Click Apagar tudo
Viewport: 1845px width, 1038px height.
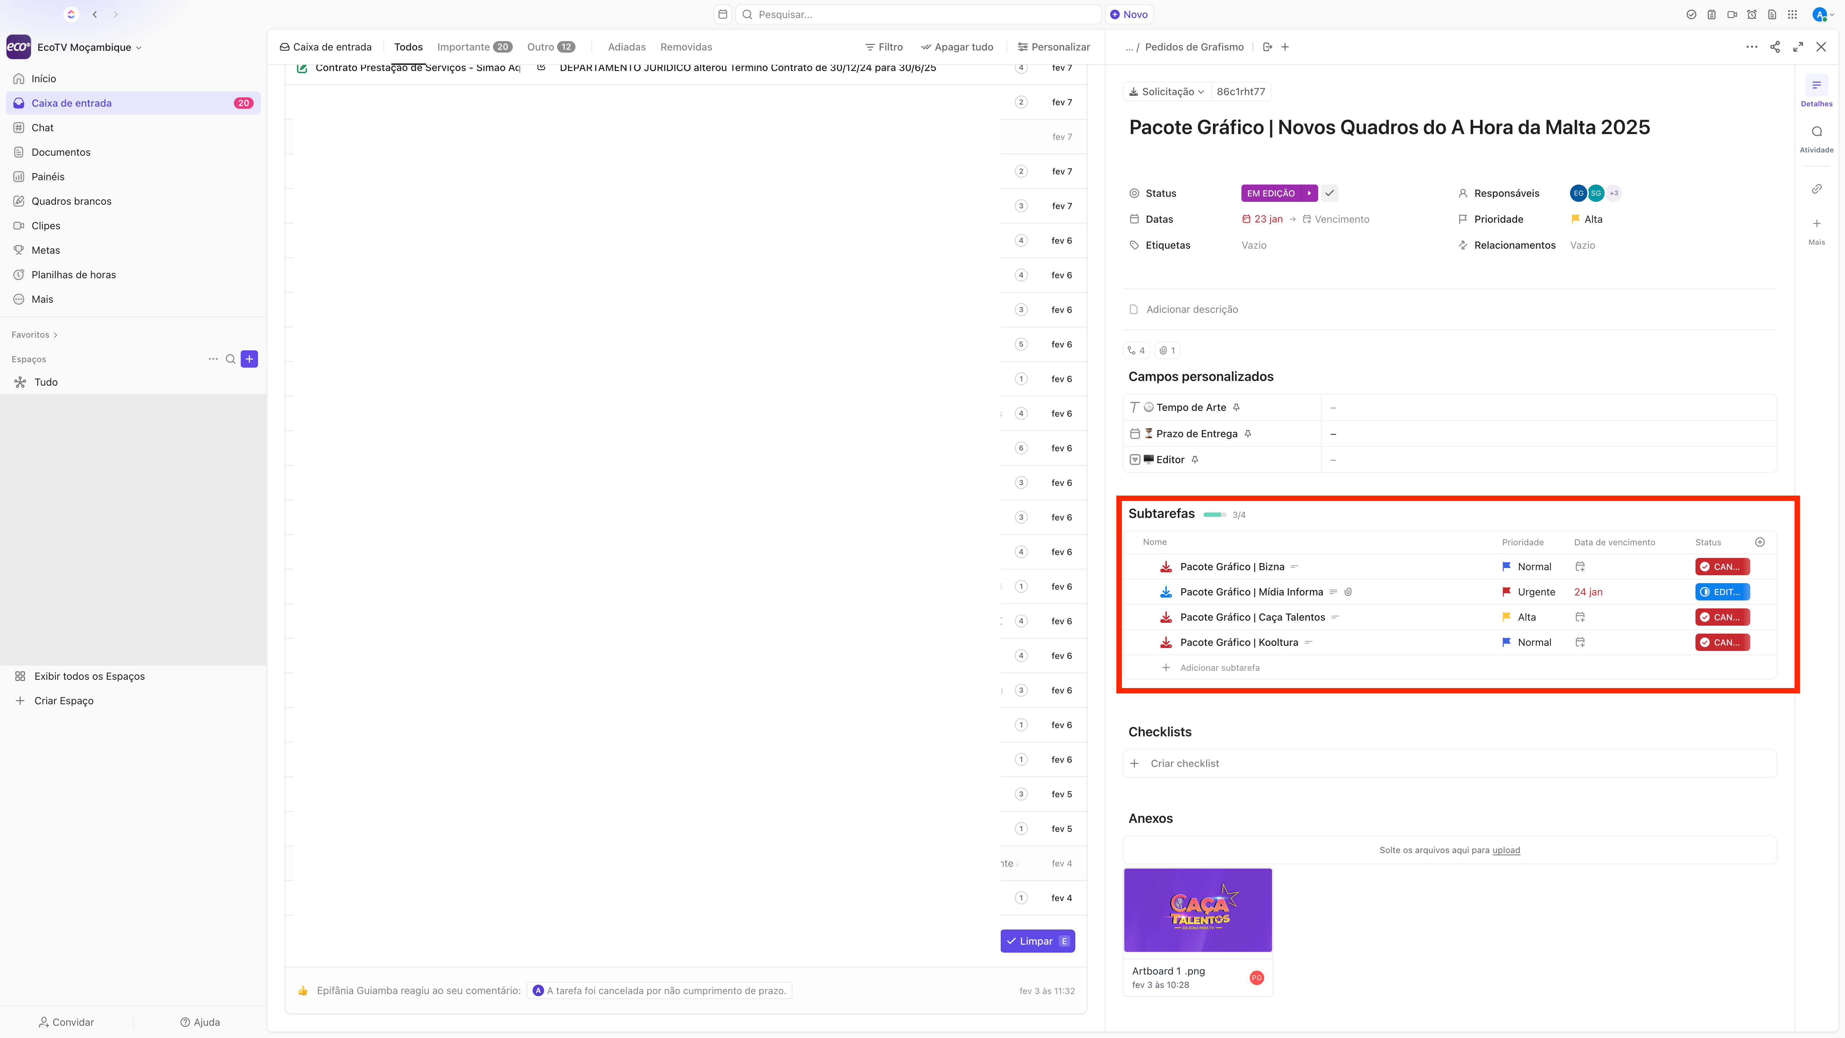coord(957,47)
